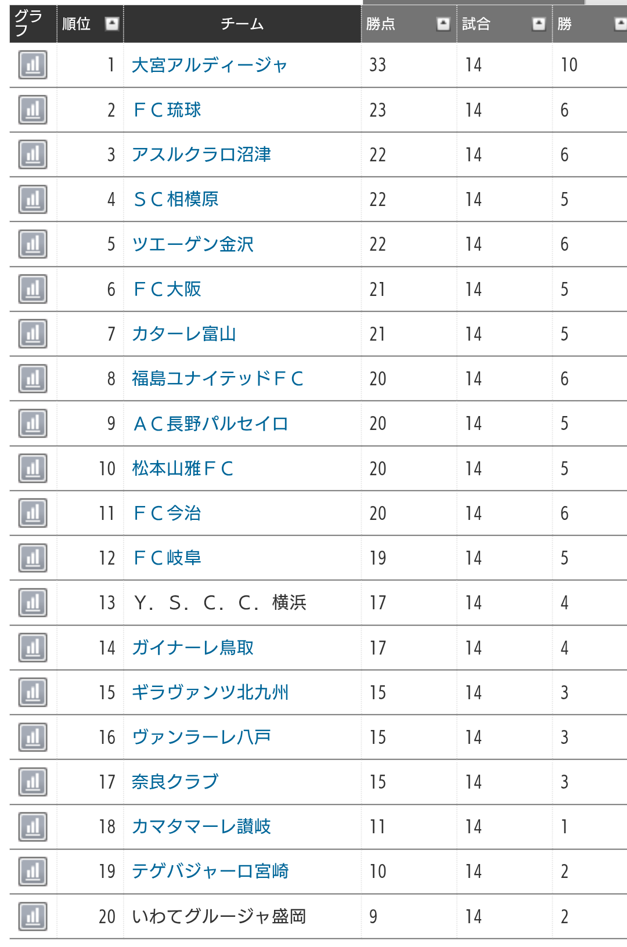
Task: Open the ＳＣ相模原 team page
Action: [x=175, y=200]
